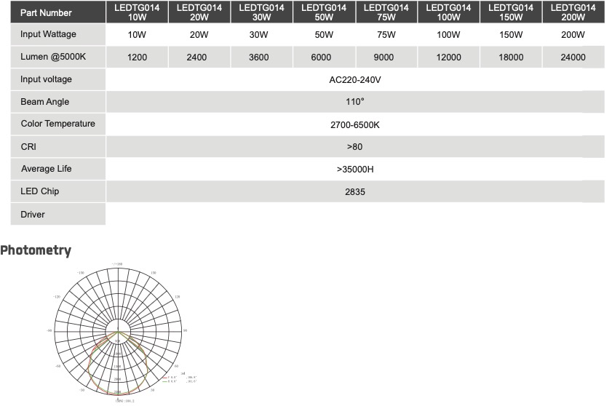Click the 'Driver' row label

pyautogui.click(x=57, y=214)
